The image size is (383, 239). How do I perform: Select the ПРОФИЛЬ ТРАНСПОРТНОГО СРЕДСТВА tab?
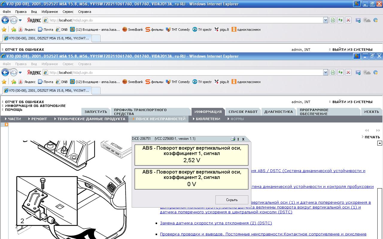pyautogui.click(x=140, y=112)
